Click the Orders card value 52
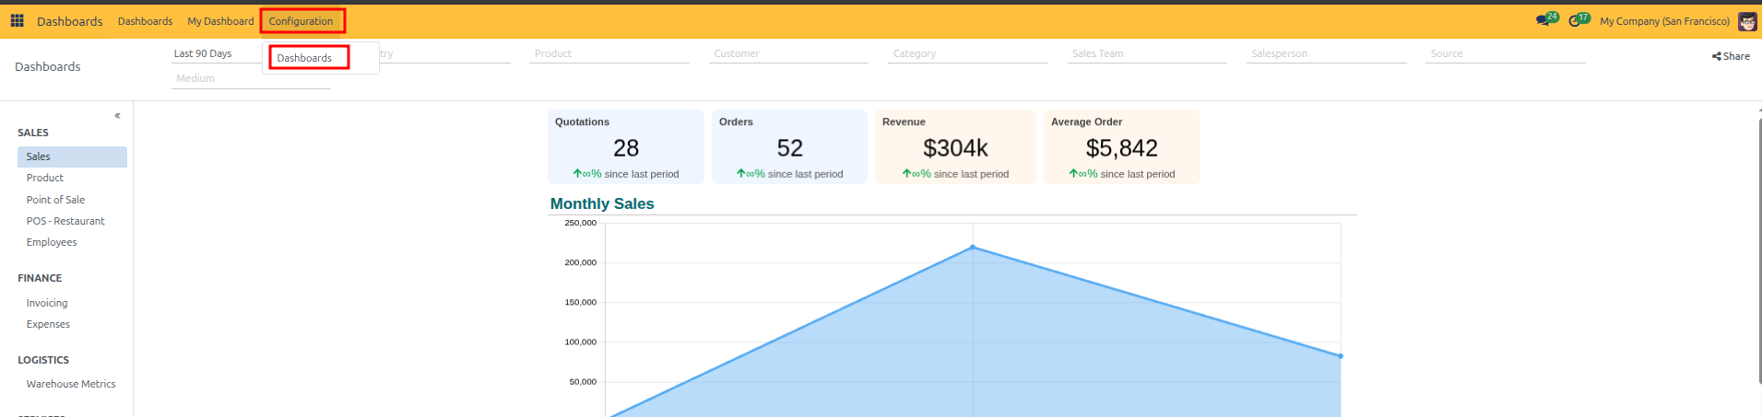This screenshot has height=417, width=1762. tap(789, 148)
